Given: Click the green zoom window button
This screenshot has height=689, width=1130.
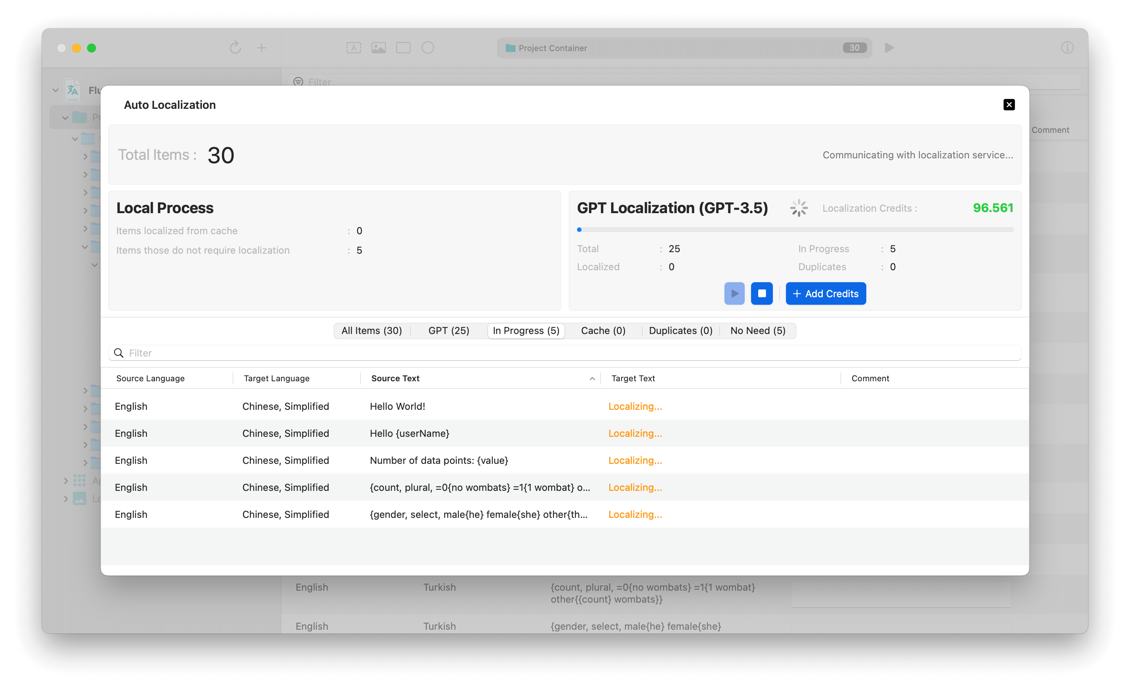Looking at the screenshot, I should pyautogui.click(x=92, y=48).
